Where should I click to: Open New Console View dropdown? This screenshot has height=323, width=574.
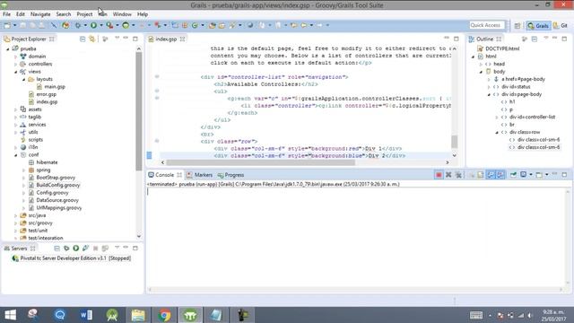click(546, 175)
